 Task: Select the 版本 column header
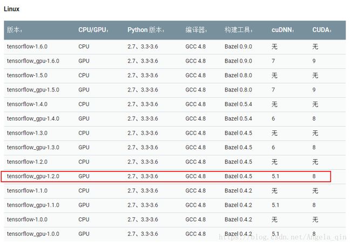[x=15, y=30]
